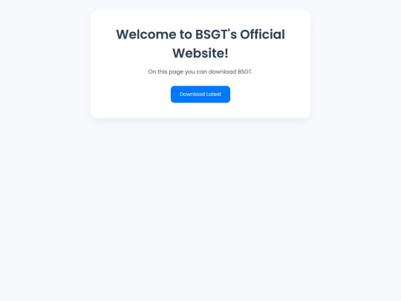Click the grey background right of the welcome card
This screenshot has height=301, width=401.
356,64
